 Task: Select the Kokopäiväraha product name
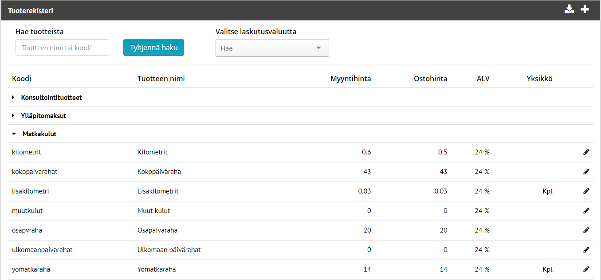[159, 172]
